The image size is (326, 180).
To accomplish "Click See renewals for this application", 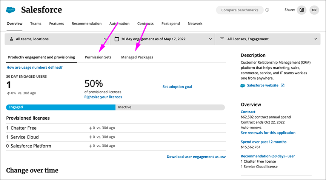I will (268, 132).
